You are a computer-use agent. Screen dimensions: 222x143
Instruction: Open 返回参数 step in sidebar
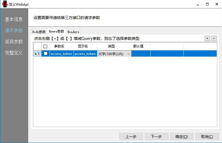click(x=14, y=42)
